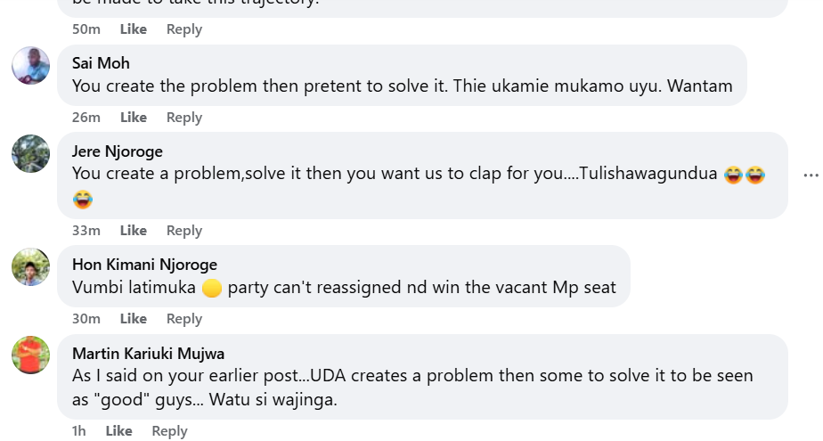Like Jere Njoroge's comment
This screenshot has width=823, height=441.
point(134,231)
